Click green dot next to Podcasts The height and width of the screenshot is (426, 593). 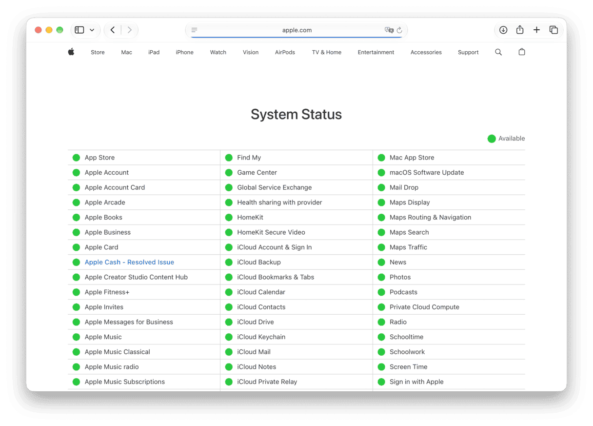click(381, 292)
